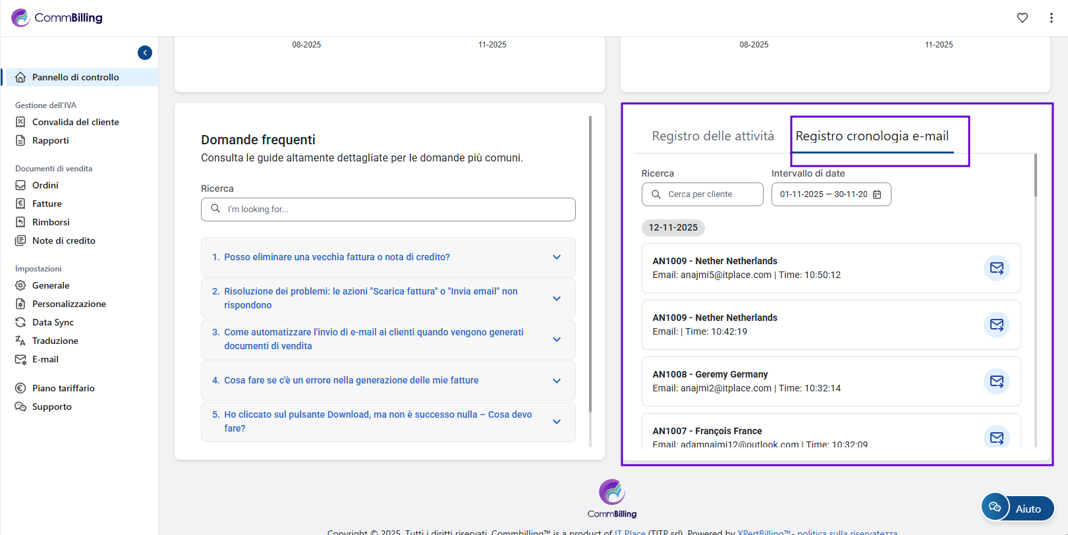The width and height of the screenshot is (1068, 535).
Task: Expand question 5 about Download button
Action: [388, 421]
